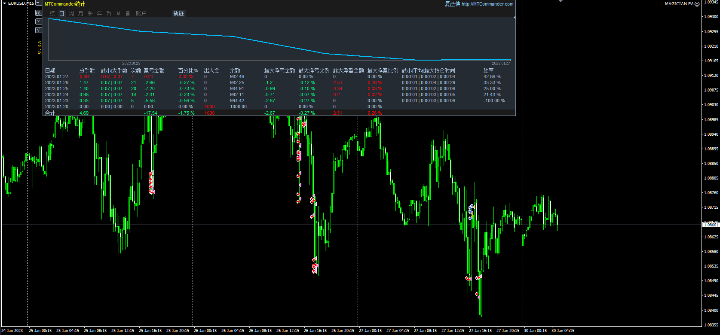Viewport: 720px width, 335px height.
Task: Select the 2023.01.24 date row
Action: tap(57, 94)
